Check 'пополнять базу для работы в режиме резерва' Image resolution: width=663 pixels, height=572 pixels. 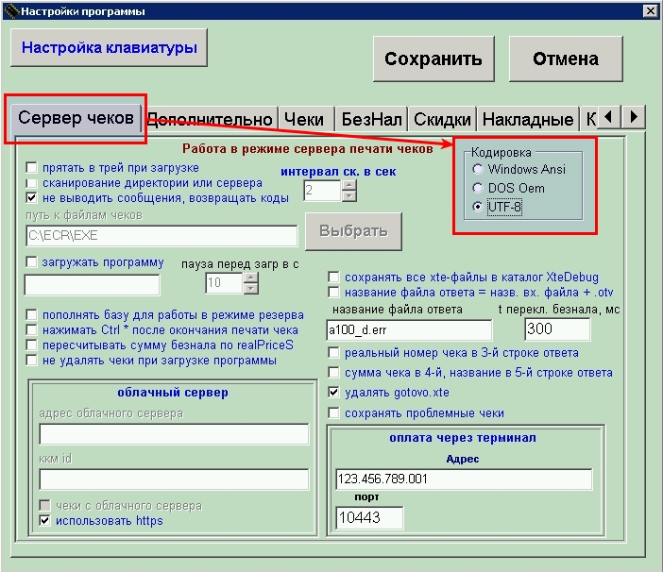(x=31, y=314)
